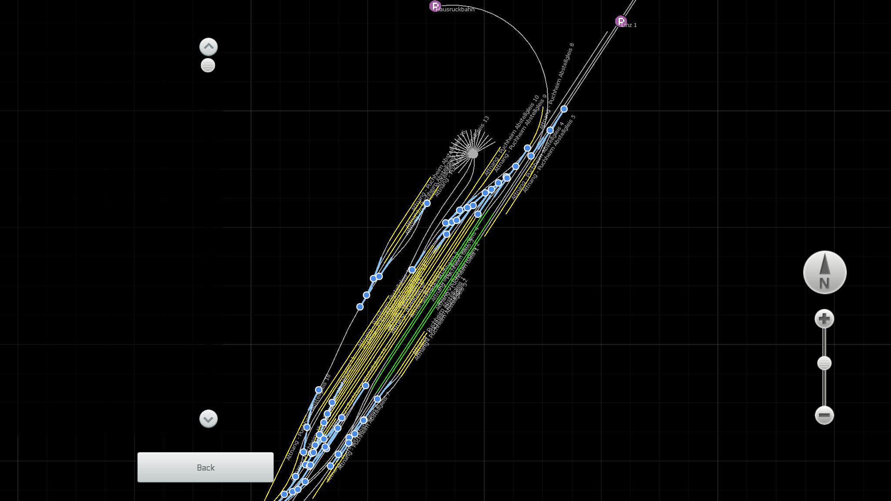Toggle the northernmost blue junction near Linz tracks
891x501 pixels.
pos(564,109)
